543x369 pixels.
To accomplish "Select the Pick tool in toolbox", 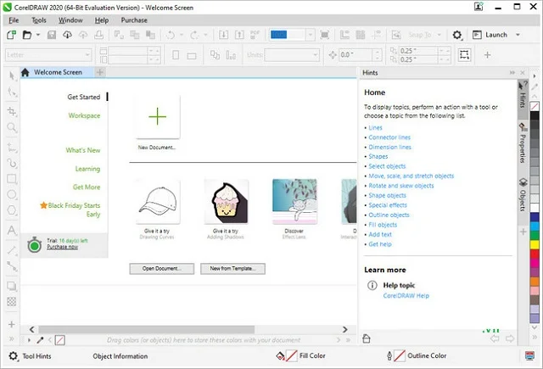I will pyautogui.click(x=12, y=75).
